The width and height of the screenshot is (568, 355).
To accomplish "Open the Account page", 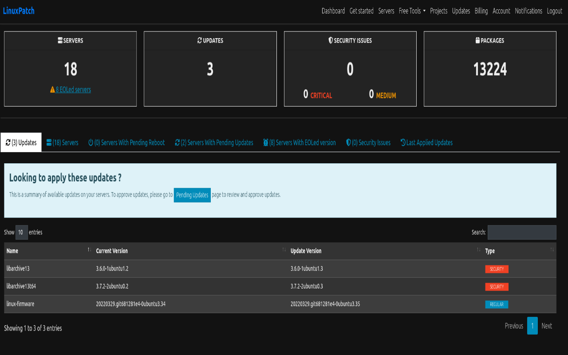I will [501, 11].
